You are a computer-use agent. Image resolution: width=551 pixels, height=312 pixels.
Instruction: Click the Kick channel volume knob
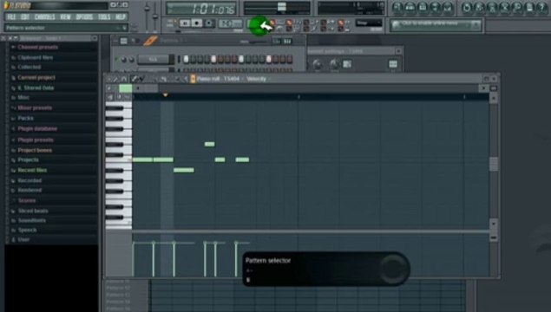click(131, 60)
